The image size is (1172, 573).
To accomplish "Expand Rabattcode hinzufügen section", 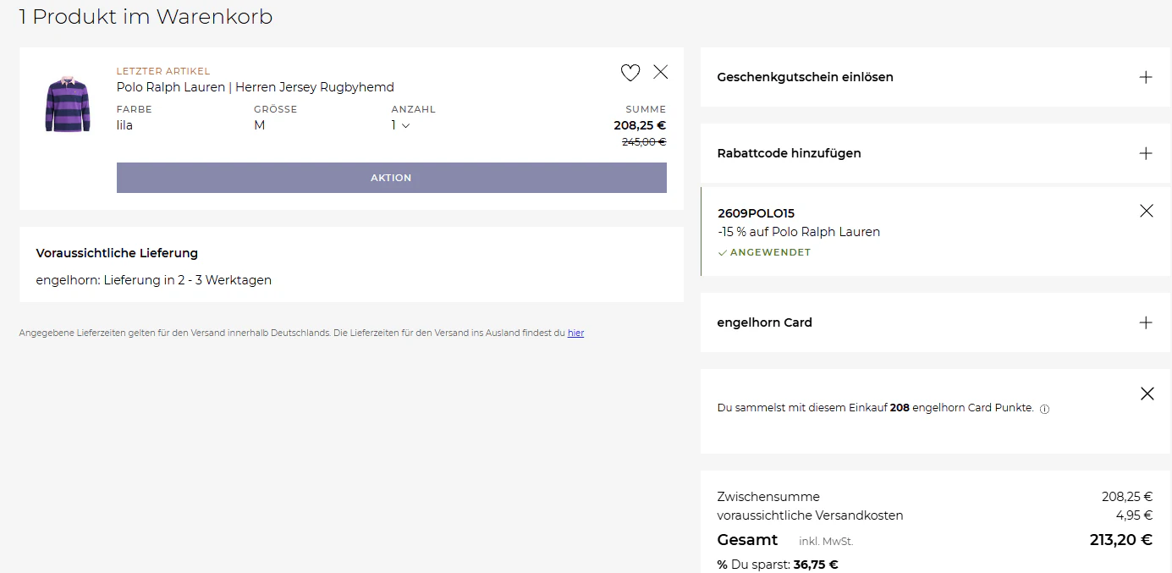I will 1146,153.
